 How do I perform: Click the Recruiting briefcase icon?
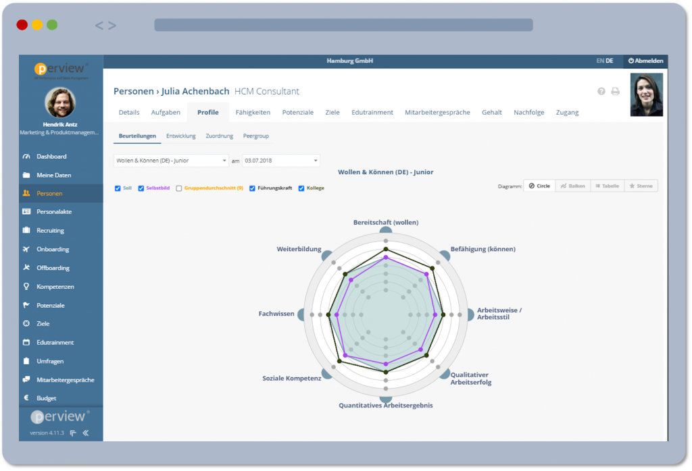[26, 231]
